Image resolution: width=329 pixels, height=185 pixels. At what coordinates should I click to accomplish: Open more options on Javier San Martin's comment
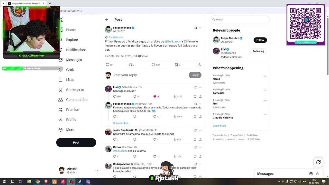(200, 130)
